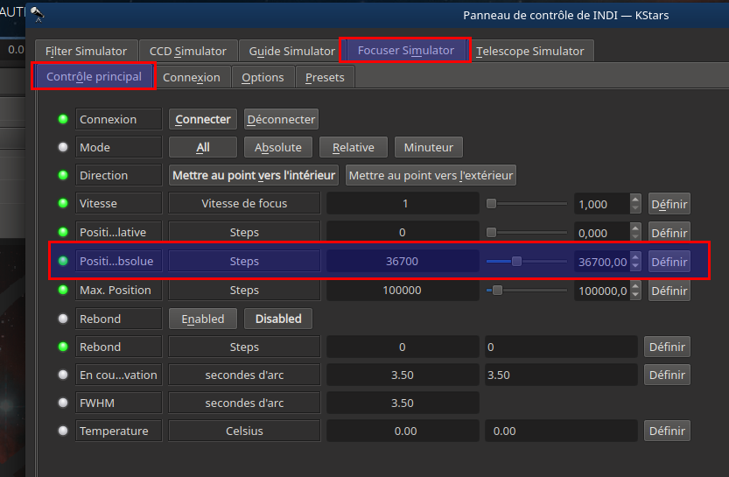This screenshot has height=477, width=729.
Task: Click the status light beside Positi...lative
Action: coord(63,232)
